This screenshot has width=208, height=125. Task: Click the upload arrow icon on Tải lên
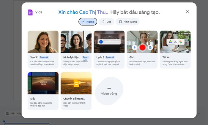pyautogui.click(x=175, y=42)
